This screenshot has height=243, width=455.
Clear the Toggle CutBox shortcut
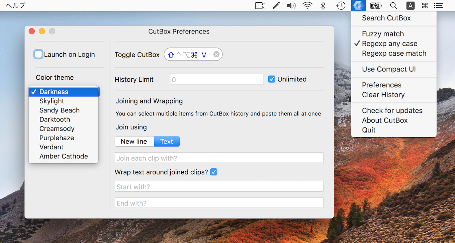216,55
